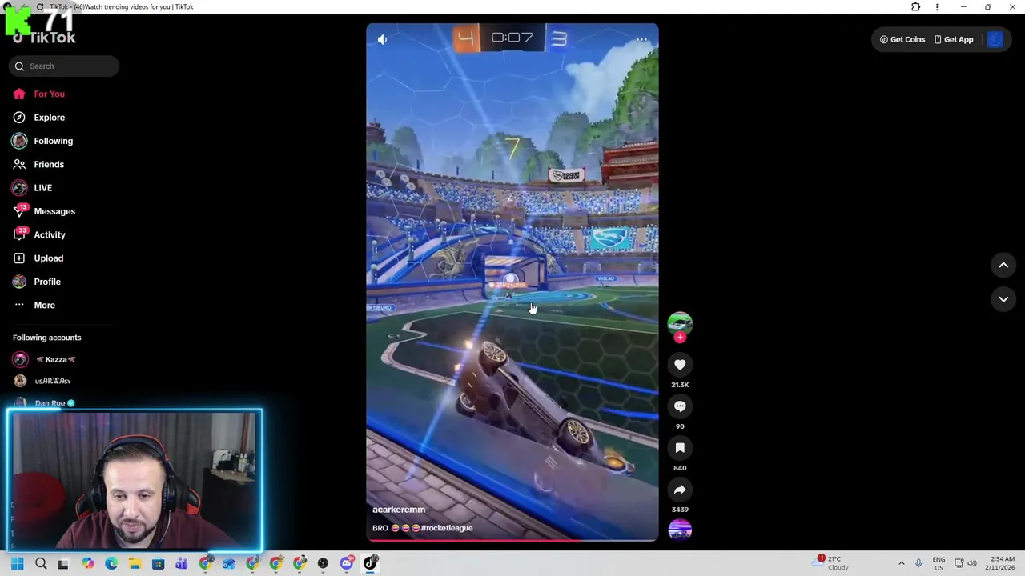The image size is (1025, 576).
Task: Reload the TikTok page
Action: (x=40, y=7)
